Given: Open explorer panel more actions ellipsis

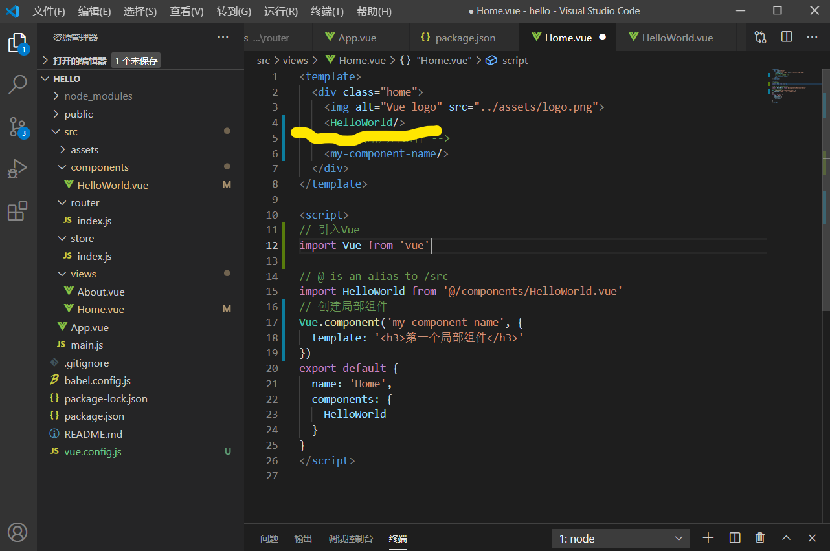Looking at the screenshot, I should pyautogui.click(x=223, y=38).
